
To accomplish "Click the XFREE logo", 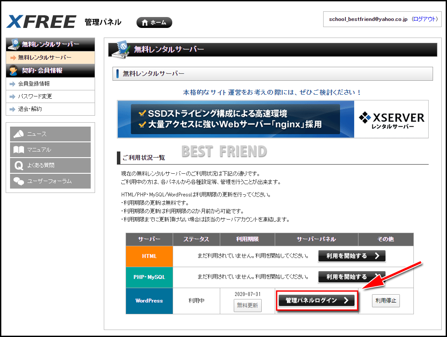I will (x=41, y=22).
